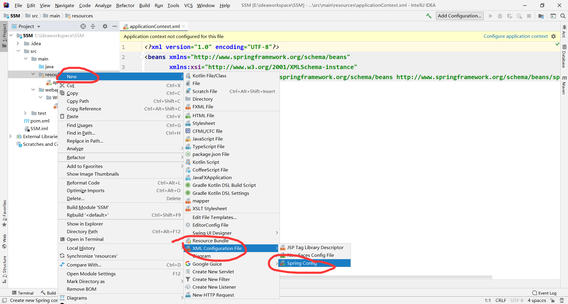This screenshot has height=304, width=568.
Task: Fold the beans tag in editor gutter
Action: (141, 57)
